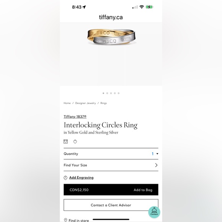Viewport: 222px width, 222px height.
Task: Tap the engraving icon beside Add Engraving
Action: [x=65, y=178]
